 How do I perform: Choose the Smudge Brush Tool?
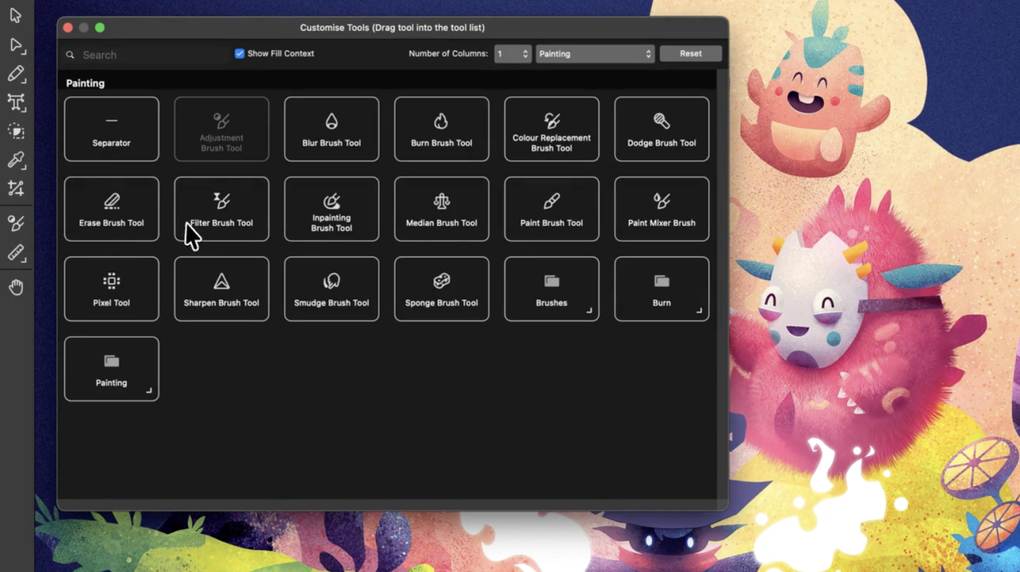[331, 288]
